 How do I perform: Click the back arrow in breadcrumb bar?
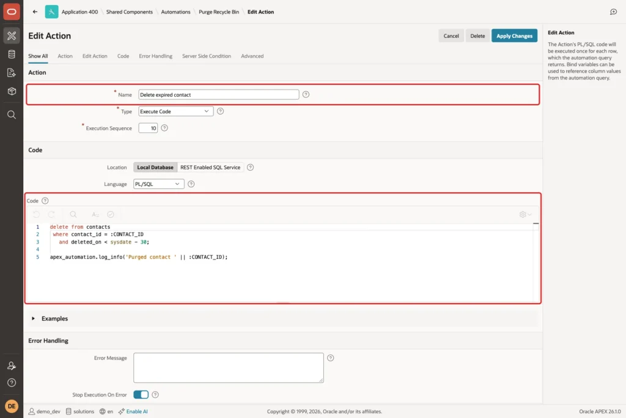click(35, 12)
